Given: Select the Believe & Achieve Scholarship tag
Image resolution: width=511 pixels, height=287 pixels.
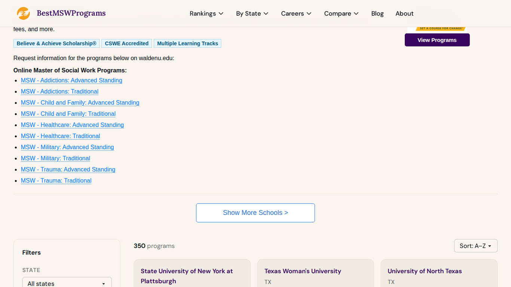Looking at the screenshot, I should 56,43.
